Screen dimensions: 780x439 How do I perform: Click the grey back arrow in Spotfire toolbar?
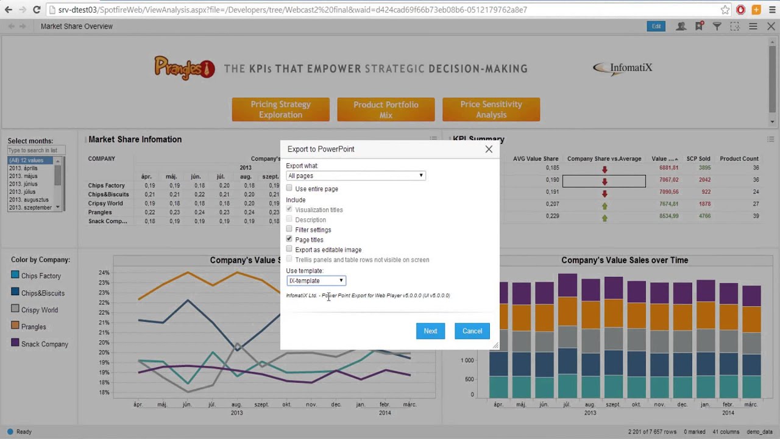point(12,26)
